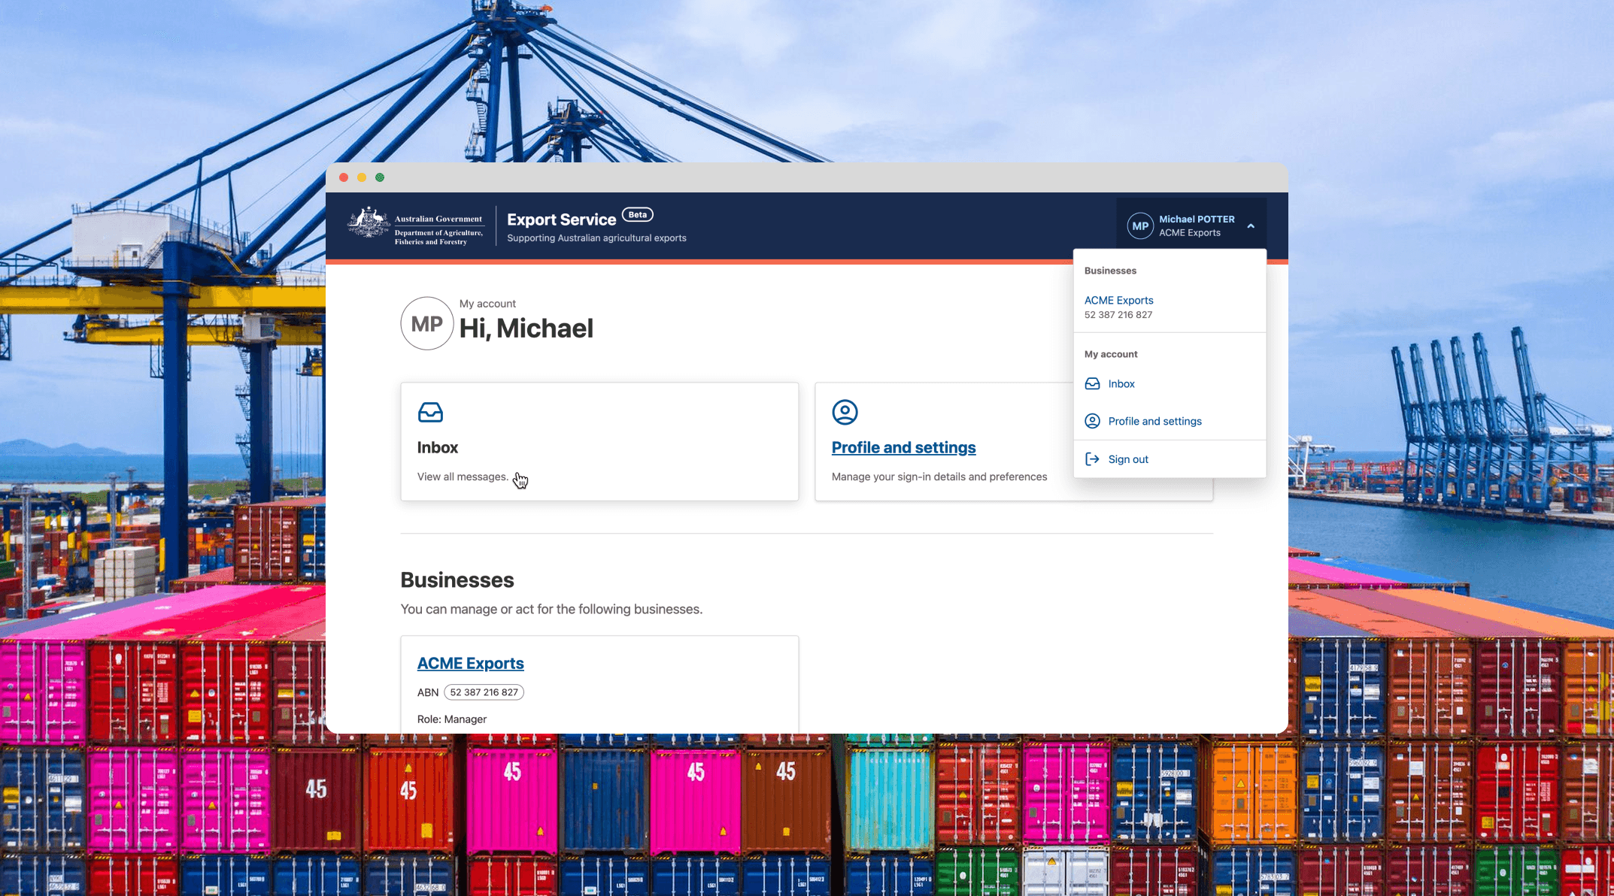Open Profile and settings card link
This screenshot has height=896, width=1614.
point(903,448)
